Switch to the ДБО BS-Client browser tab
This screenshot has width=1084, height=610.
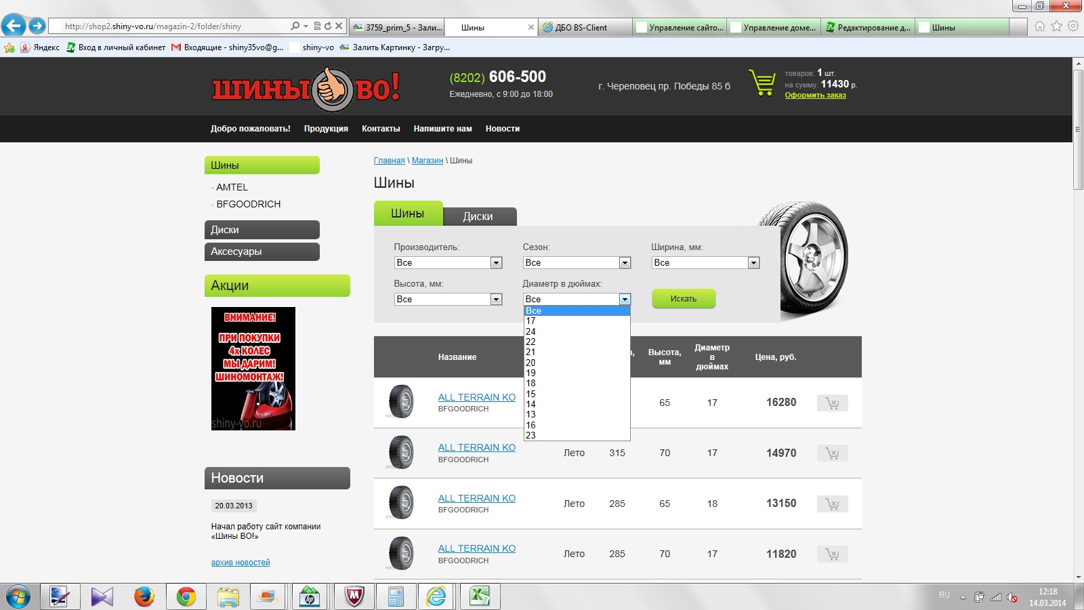pyautogui.click(x=585, y=28)
